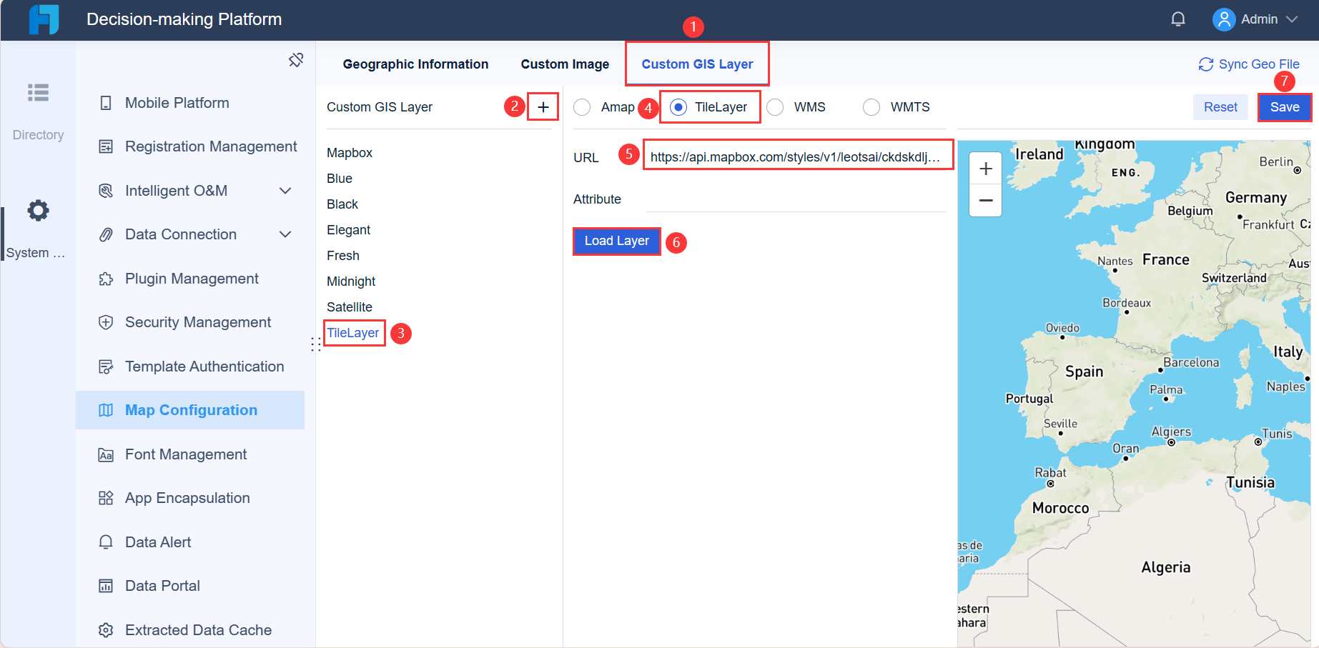Click the Load Layer button
1319x648 pixels.
(616, 241)
